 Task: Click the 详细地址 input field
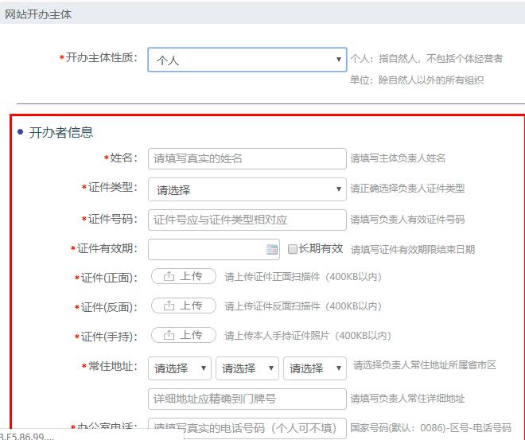click(x=247, y=399)
